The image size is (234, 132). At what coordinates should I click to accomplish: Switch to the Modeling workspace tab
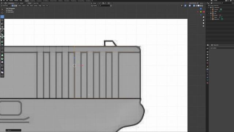point(33,1)
